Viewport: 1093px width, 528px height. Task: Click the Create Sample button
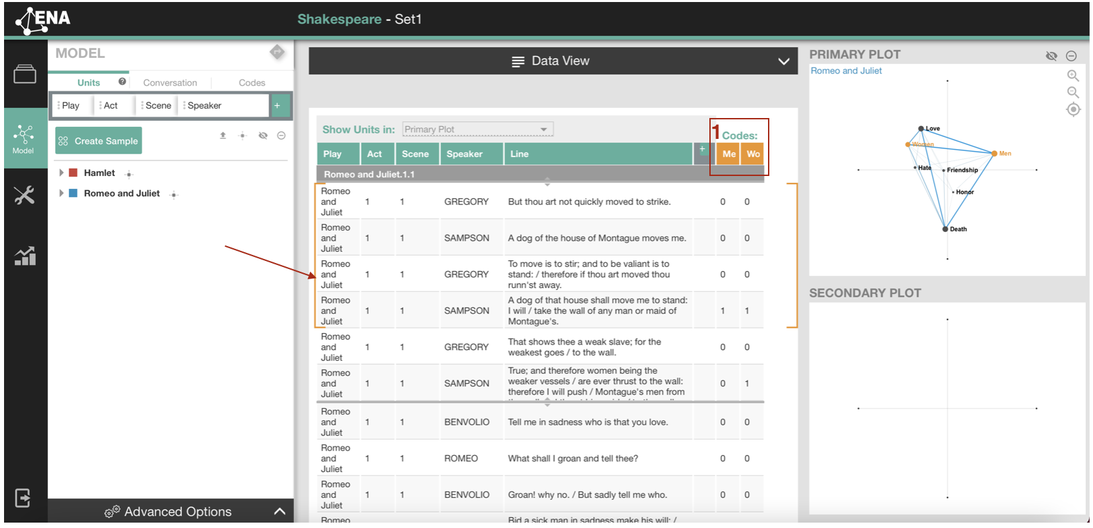[98, 141]
